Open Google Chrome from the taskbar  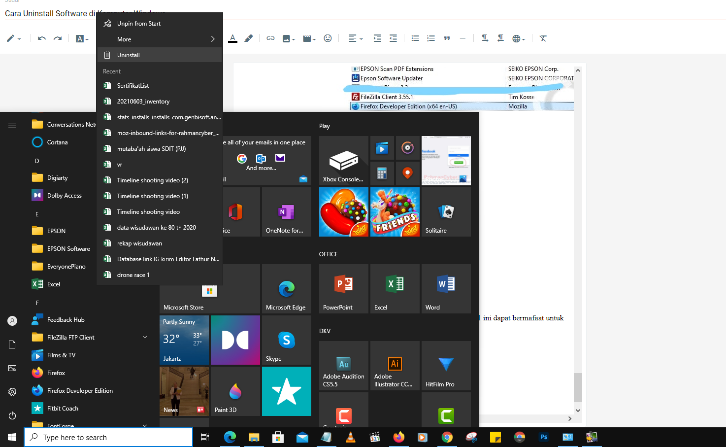447,437
